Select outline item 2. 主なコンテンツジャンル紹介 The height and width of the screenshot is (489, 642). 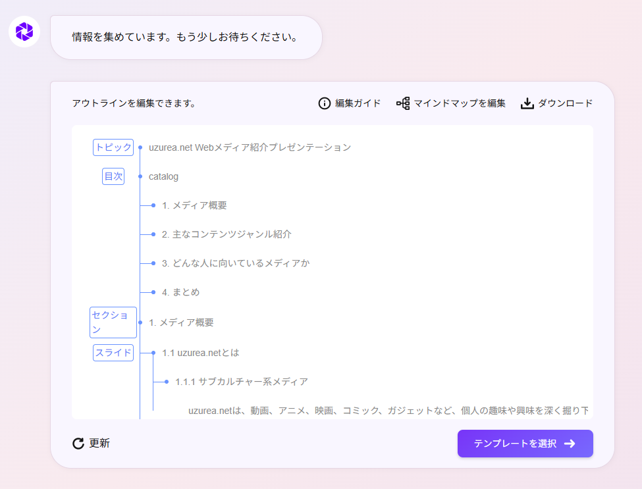coord(227,234)
